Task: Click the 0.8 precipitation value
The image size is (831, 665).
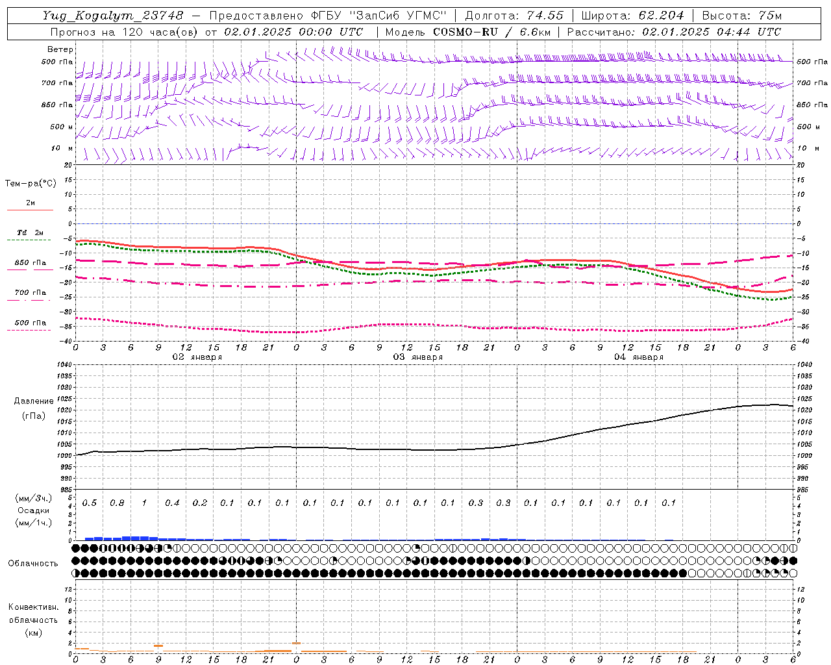Action: click(x=117, y=503)
